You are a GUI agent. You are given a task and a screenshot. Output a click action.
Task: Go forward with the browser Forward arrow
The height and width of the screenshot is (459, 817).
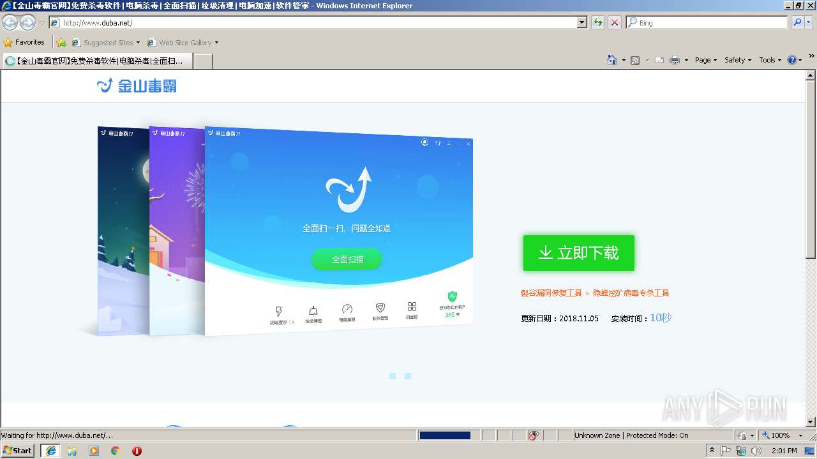click(x=27, y=22)
